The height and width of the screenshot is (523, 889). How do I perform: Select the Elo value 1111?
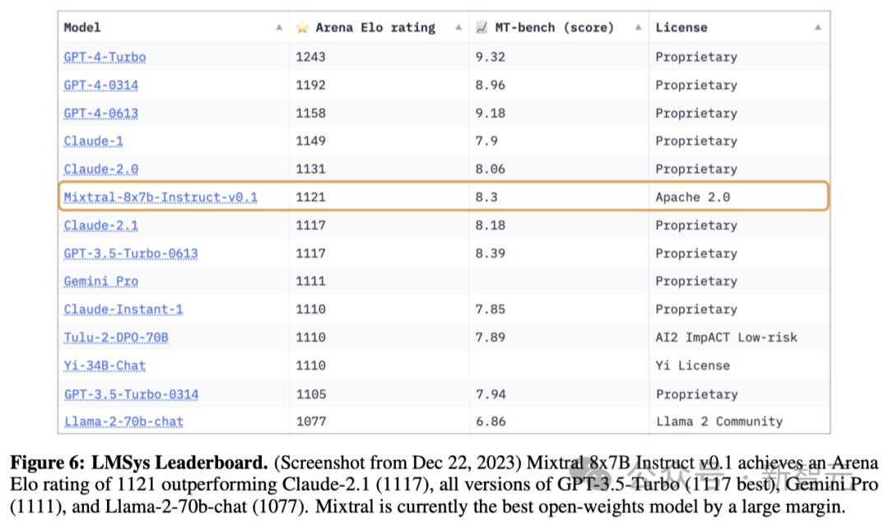click(310, 282)
